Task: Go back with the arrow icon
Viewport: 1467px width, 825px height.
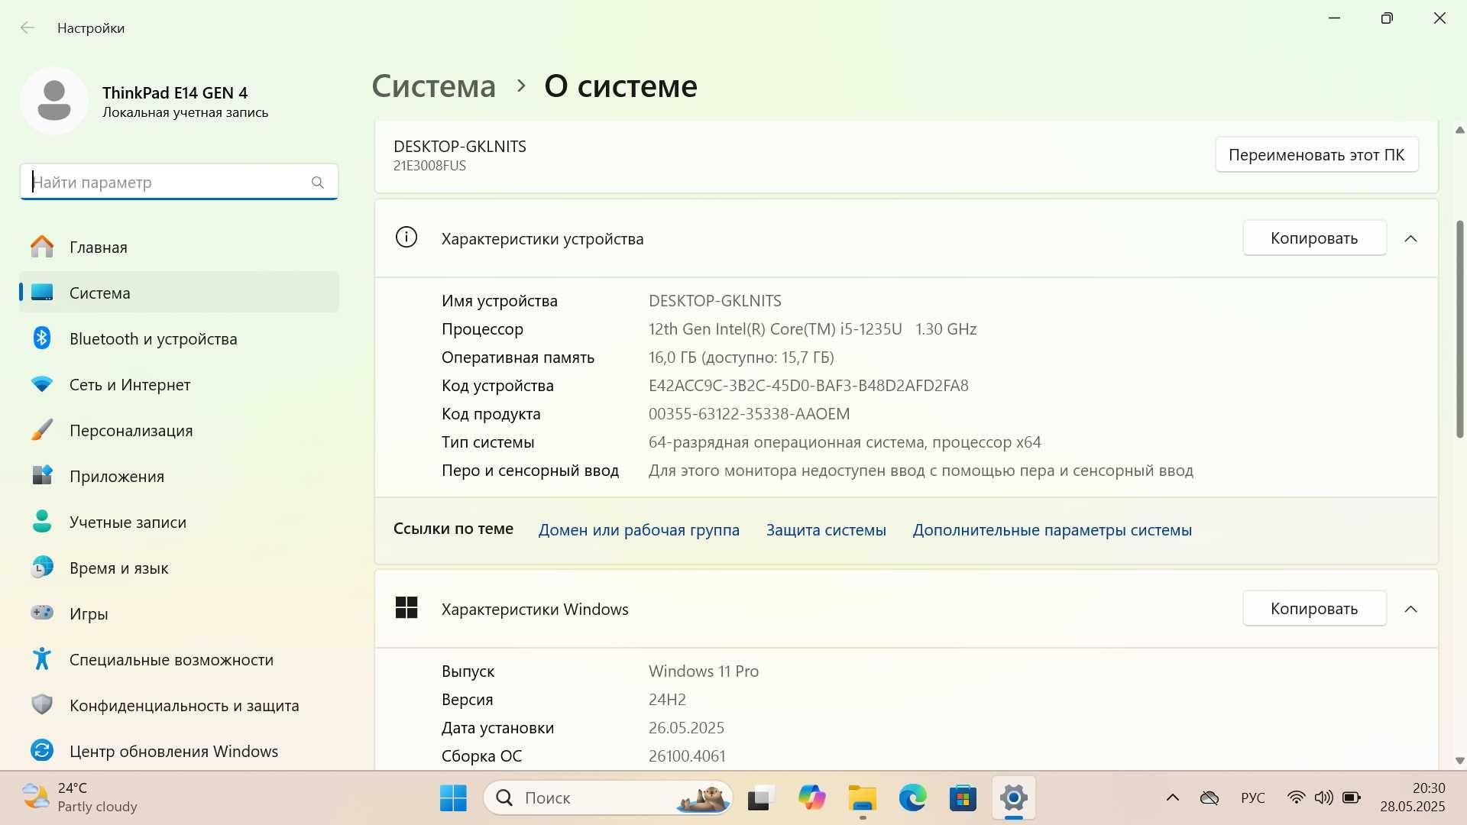Action: pyautogui.click(x=28, y=27)
